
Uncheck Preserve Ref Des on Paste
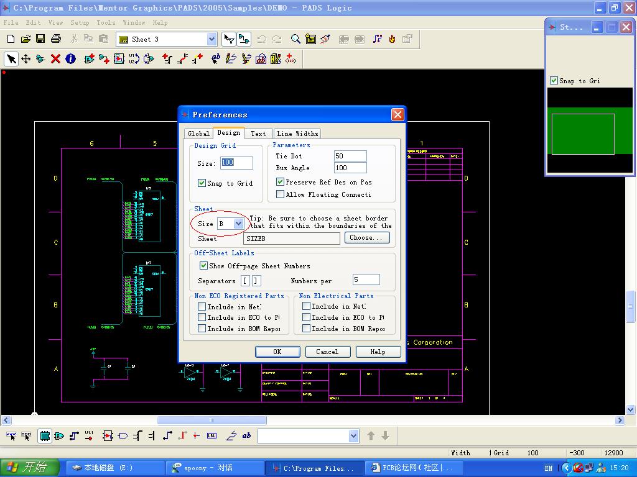point(280,182)
